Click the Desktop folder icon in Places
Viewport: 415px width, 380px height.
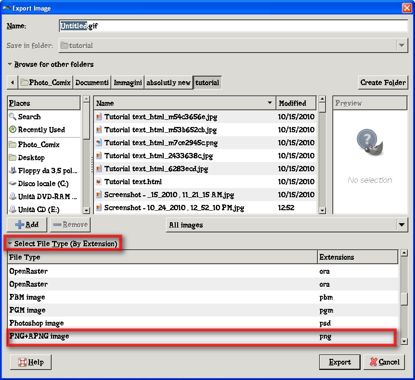tap(13, 157)
